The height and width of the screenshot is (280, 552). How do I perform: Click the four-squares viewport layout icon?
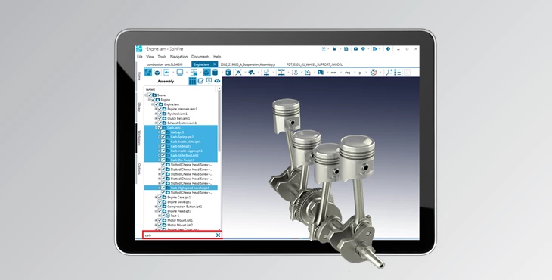point(194,72)
